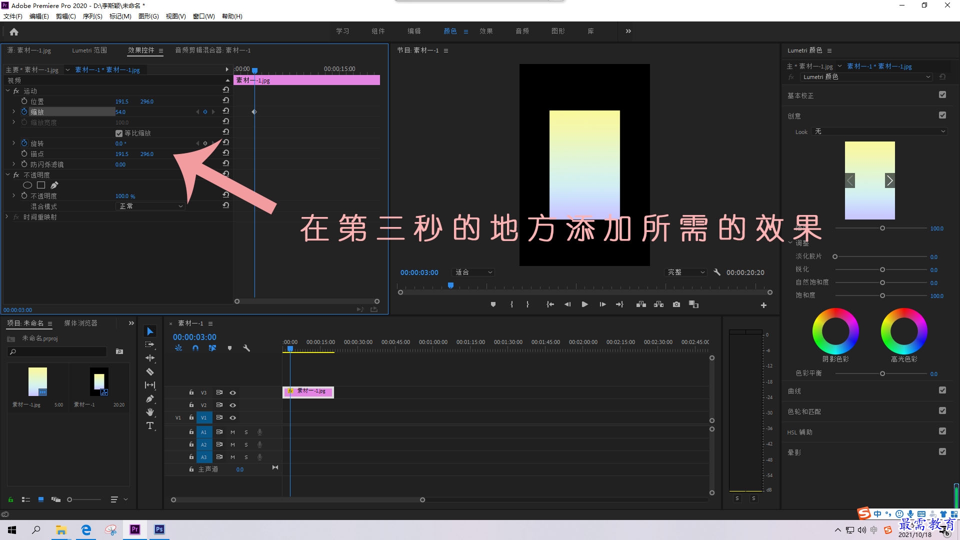Toggle 旋转 animation stopwatch

(24, 143)
